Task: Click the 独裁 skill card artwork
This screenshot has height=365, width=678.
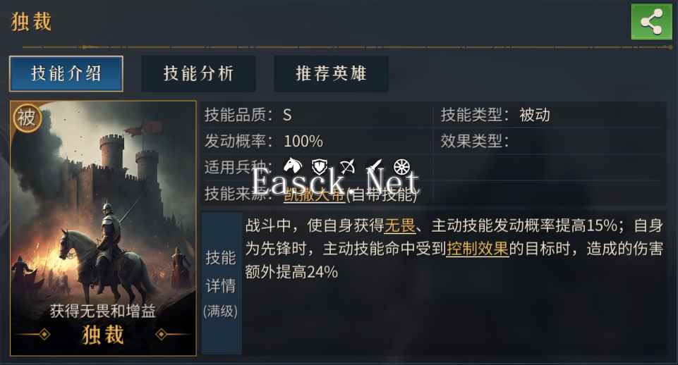Action: click(x=103, y=228)
